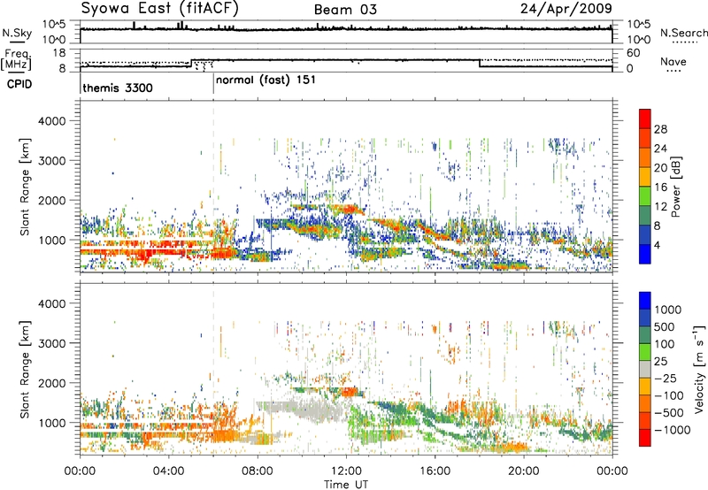Click the frequency drop step near 18:00

(x=480, y=63)
